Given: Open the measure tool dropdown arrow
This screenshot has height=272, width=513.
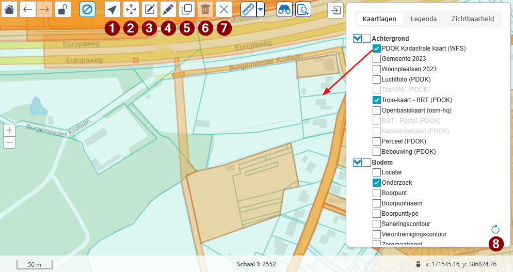Looking at the screenshot, I should click(x=261, y=9).
